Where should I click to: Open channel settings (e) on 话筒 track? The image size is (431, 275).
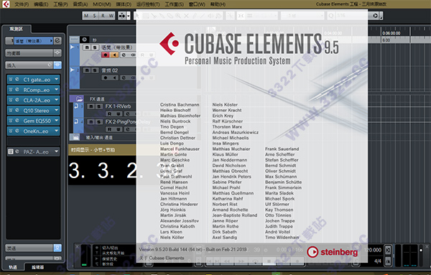pos(124,55)
